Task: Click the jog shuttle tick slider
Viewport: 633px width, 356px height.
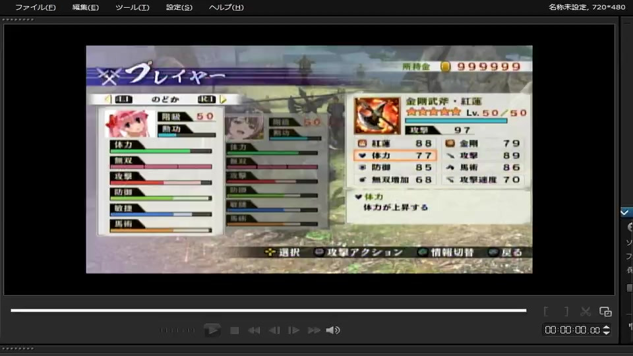Action: 177,330
